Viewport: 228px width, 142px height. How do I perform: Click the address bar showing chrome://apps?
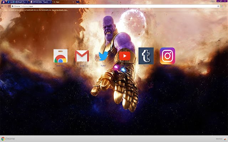[115, 6]
